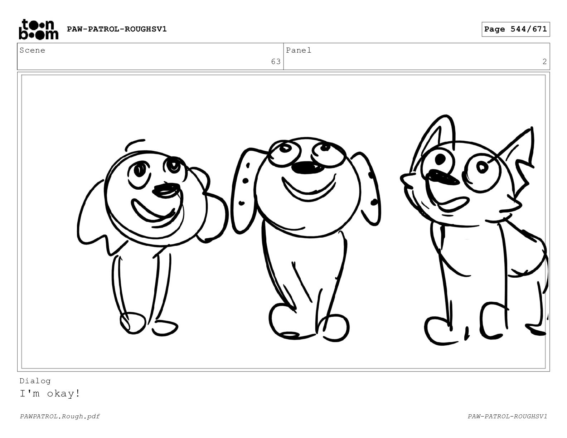Click the Panel label
This screenshot has height=438, width=567.
[299, 50]
